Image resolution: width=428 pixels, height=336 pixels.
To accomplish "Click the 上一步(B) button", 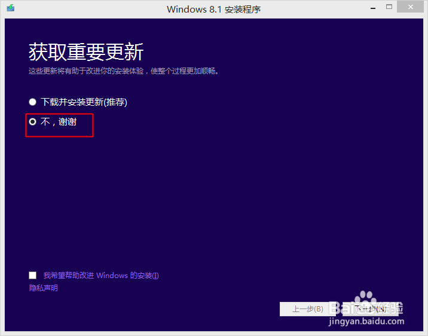I will pyautogui.click(x=307, y=309).
